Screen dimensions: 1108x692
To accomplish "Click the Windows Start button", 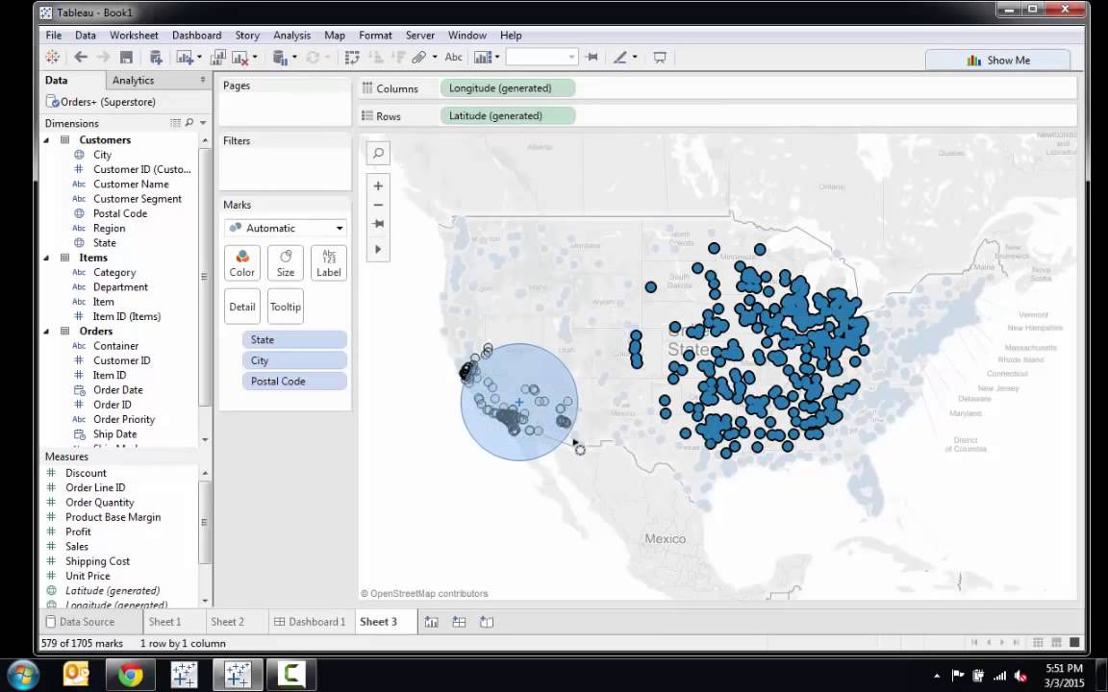I will [x=23, y=675].
